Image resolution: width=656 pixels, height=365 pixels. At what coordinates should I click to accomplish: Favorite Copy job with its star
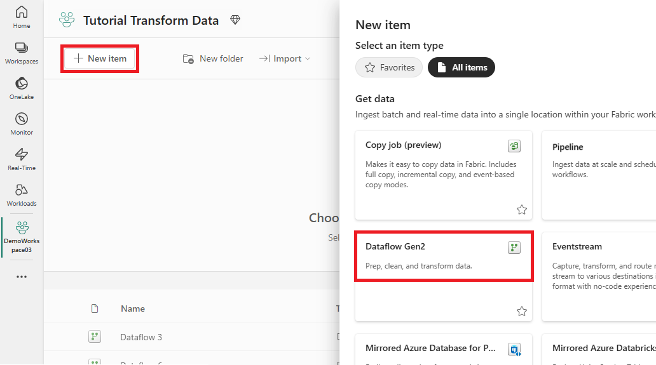521,209
